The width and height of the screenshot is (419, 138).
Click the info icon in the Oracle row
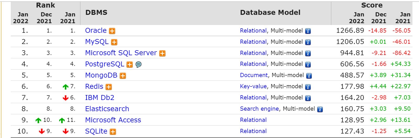(308, 31)
